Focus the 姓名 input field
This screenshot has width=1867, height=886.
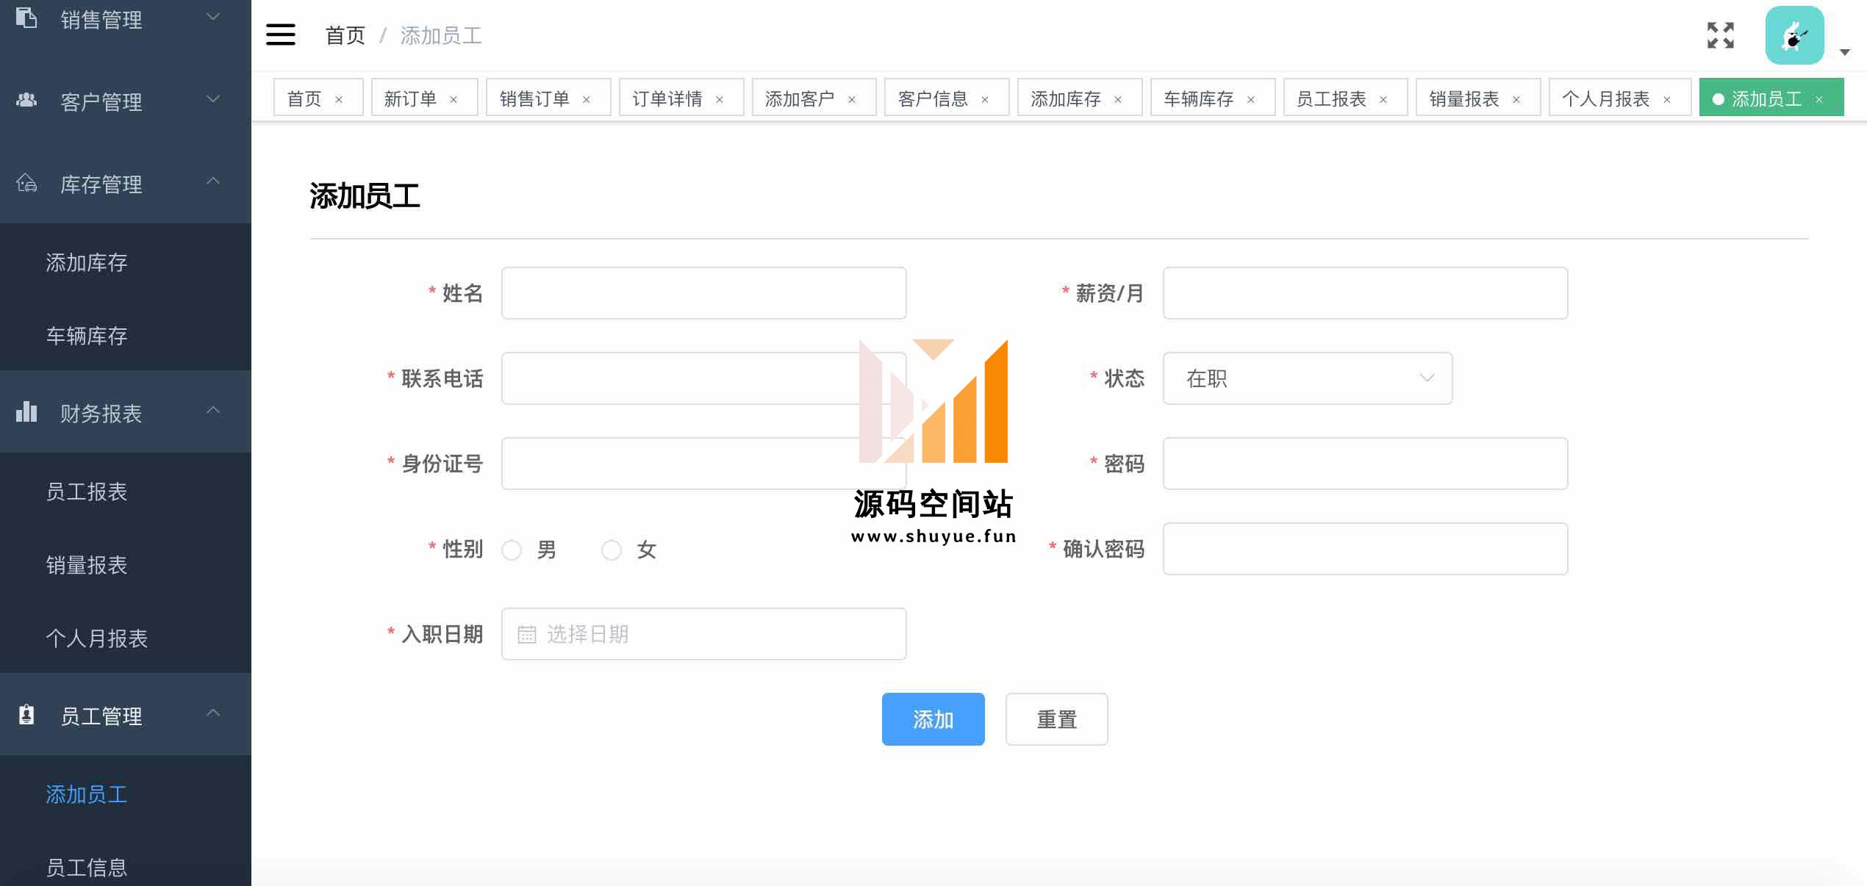click(x=703, y=293)
